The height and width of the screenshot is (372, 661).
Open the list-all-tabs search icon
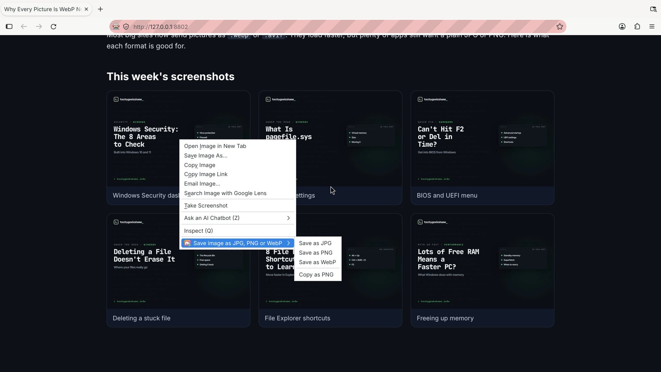(653, 9)
